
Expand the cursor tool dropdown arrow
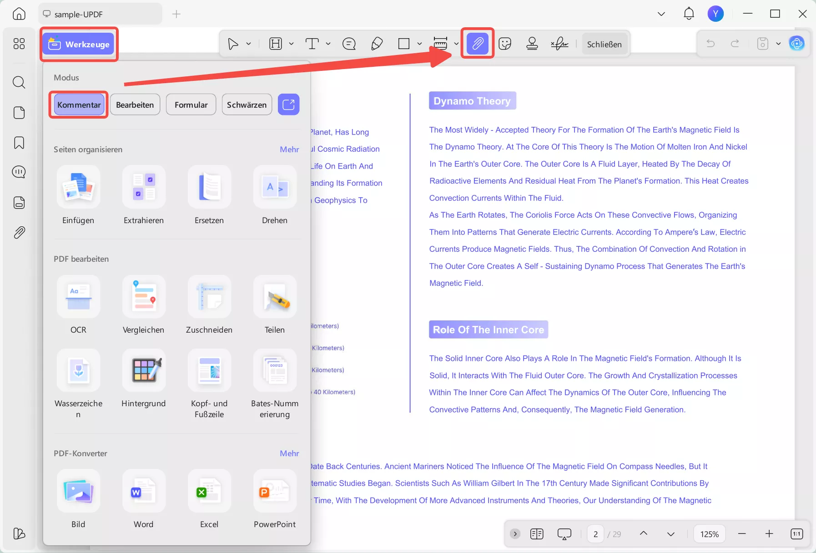click(x=248, y=44)
